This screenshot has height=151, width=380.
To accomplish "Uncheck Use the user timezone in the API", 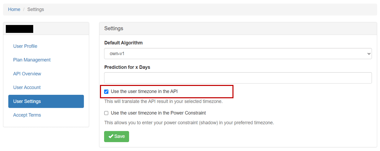I will click(x=106, y=92).
